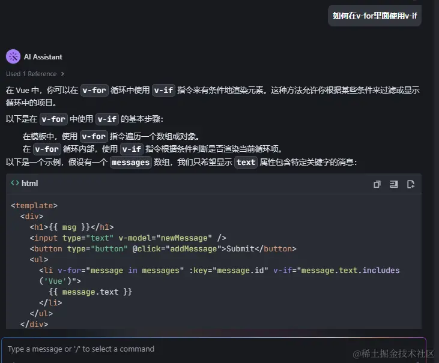This screenshot has height=363, width=439.
Task: Click the <h1>{{ msg }}</h1> code line
Action: pos(71,227)
